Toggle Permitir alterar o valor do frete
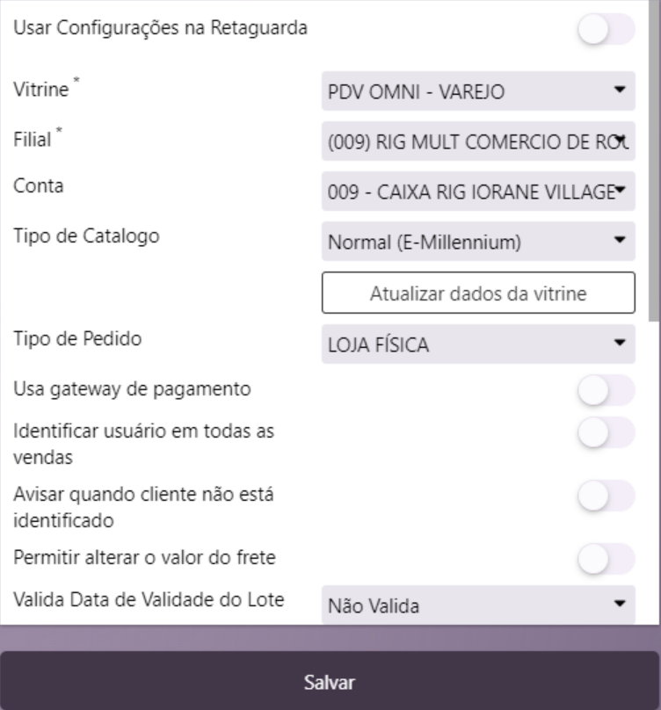This screenshot has width=661, height=710. [x=606, y=559]
